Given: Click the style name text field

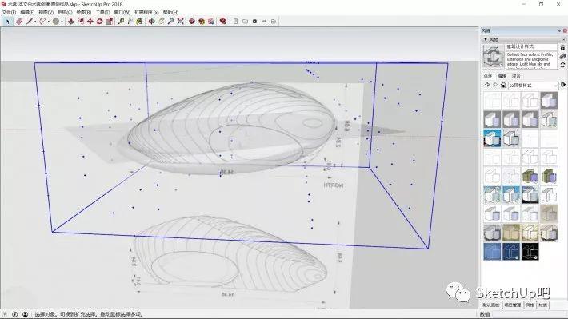Looking at the screenshot, I should [531, 46].
